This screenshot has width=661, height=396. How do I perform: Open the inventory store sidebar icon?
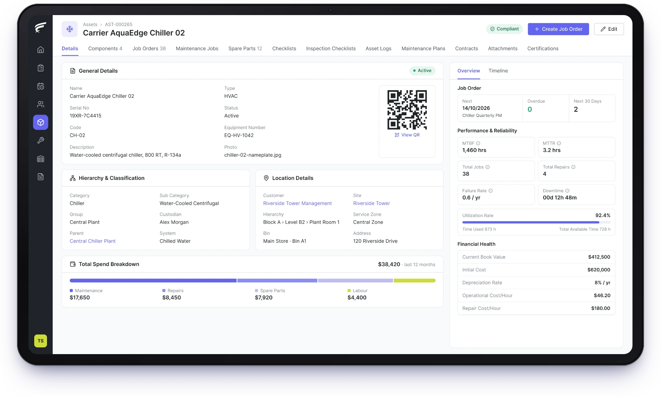tap(41, 159)
